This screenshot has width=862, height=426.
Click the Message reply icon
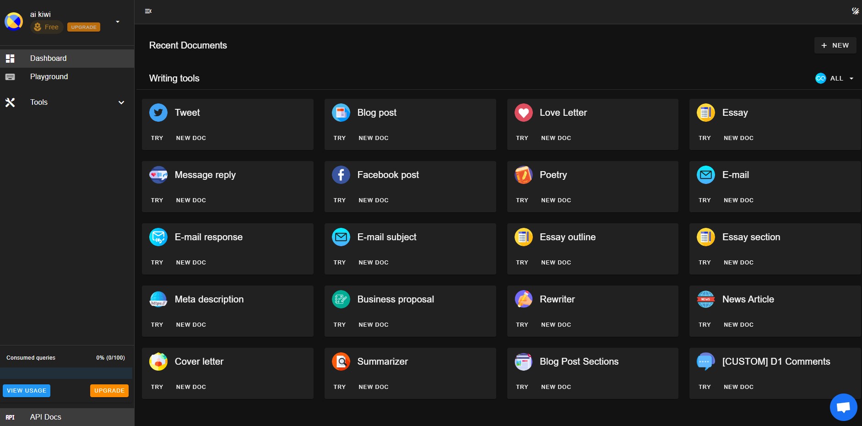pos(158,175)
